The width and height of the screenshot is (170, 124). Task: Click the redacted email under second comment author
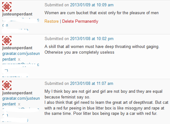(x=21, y=68)
